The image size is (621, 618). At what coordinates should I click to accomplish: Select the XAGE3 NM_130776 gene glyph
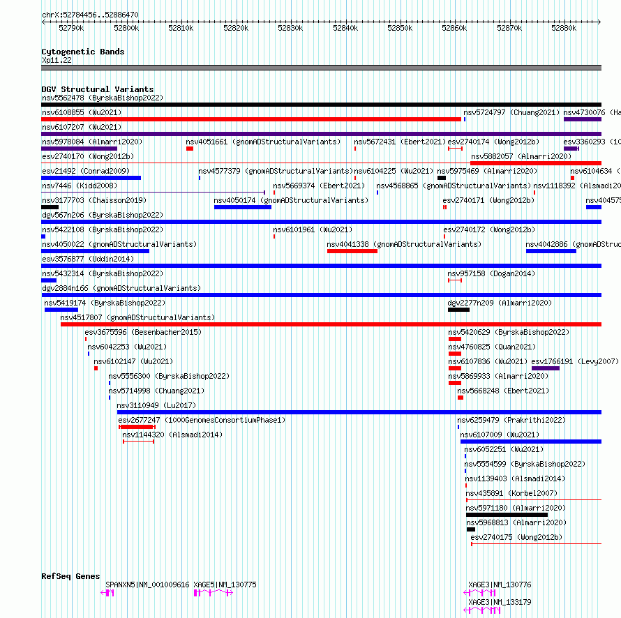(479, 593)
